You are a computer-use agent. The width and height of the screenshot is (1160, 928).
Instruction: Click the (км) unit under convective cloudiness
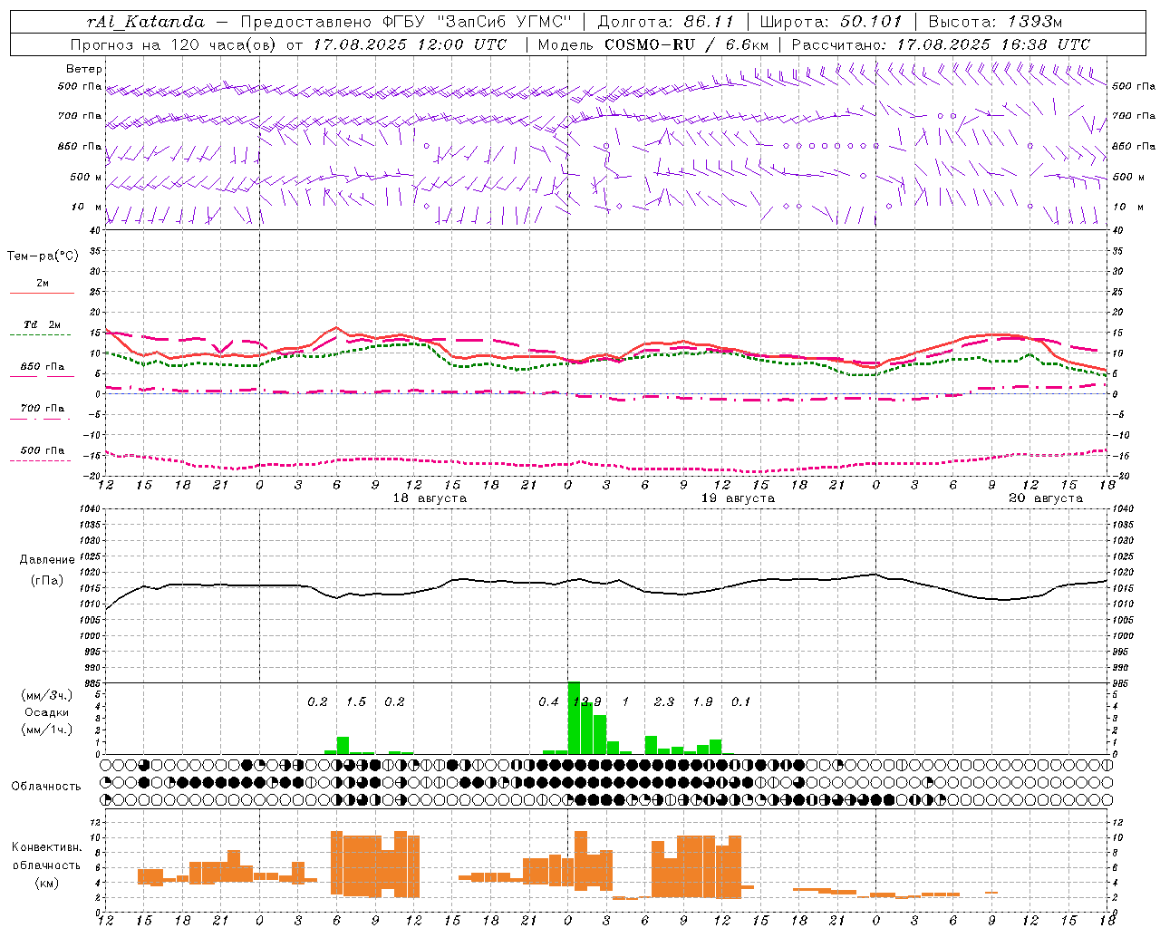[46, 883]
